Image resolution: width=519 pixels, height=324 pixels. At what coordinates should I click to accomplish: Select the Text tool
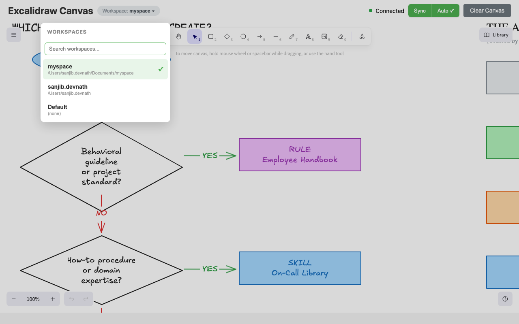pos(309,36)
